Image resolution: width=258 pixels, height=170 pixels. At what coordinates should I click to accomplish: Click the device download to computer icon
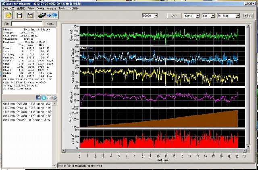tap(48, 15)
